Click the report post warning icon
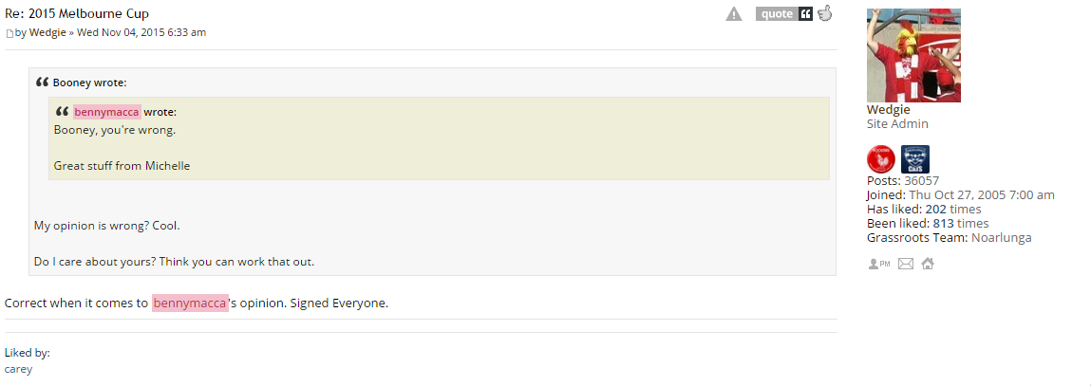 click(733, 14)
